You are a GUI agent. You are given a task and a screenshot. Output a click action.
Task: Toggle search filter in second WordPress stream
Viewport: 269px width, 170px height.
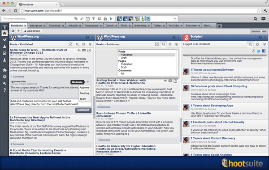[164, 44]
